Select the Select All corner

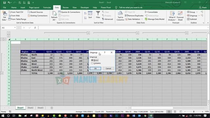point(9,39)
